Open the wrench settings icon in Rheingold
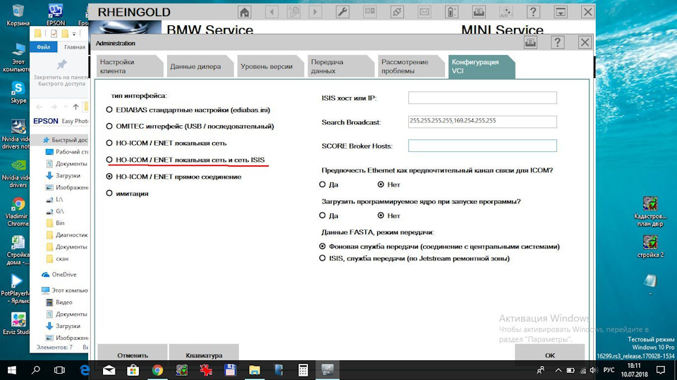This screenshot has width=677, height=380. click(x=343, y=12)
